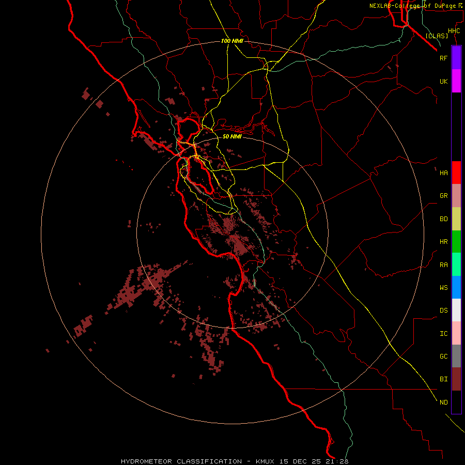Screen dimensions: 465x465
Task: Click the yellow BD legend swatch
Action: 456,219
